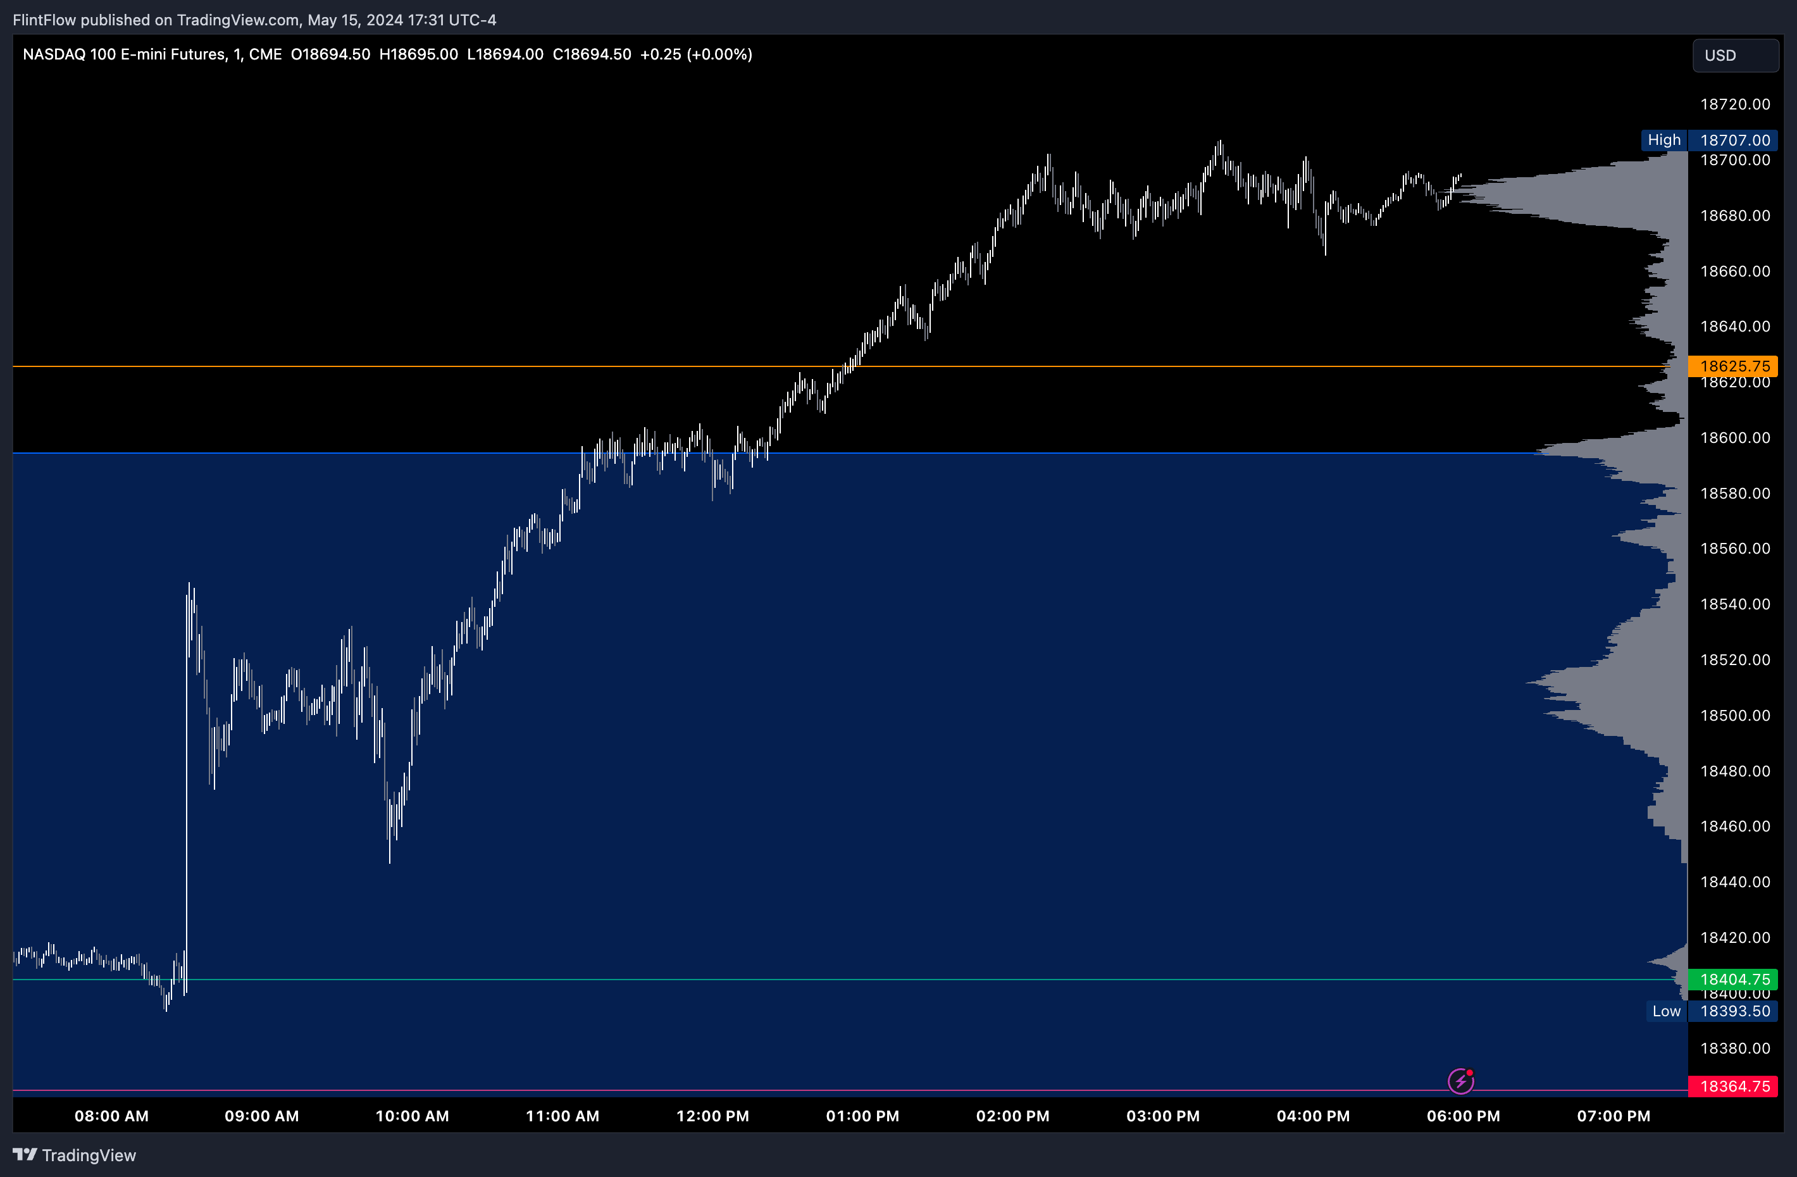Viewport: 1797px width, 1177px height.
Task: Click the 18440.00 price axis label
Action: pyautogui.click(x=1735, y=882)
